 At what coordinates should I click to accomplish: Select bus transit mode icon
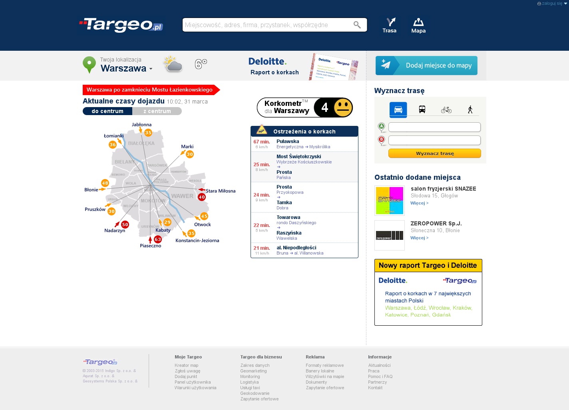[422, 109]
